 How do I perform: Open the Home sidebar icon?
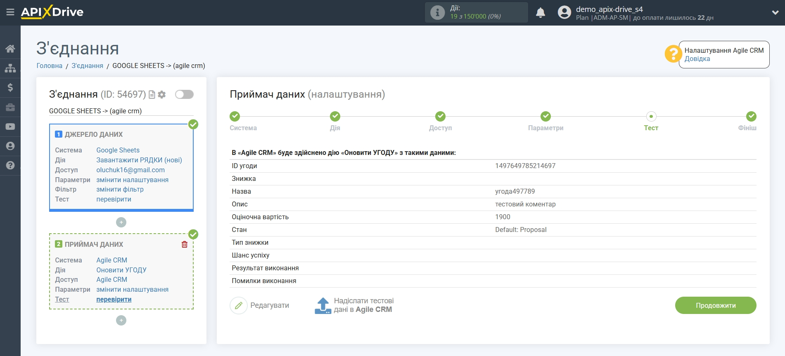click(10, 49)
